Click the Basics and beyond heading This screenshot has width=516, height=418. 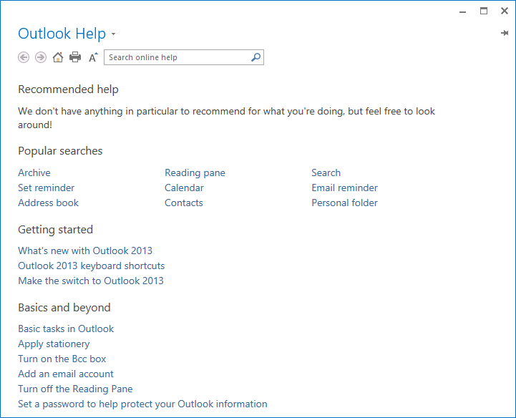[64, 307]
